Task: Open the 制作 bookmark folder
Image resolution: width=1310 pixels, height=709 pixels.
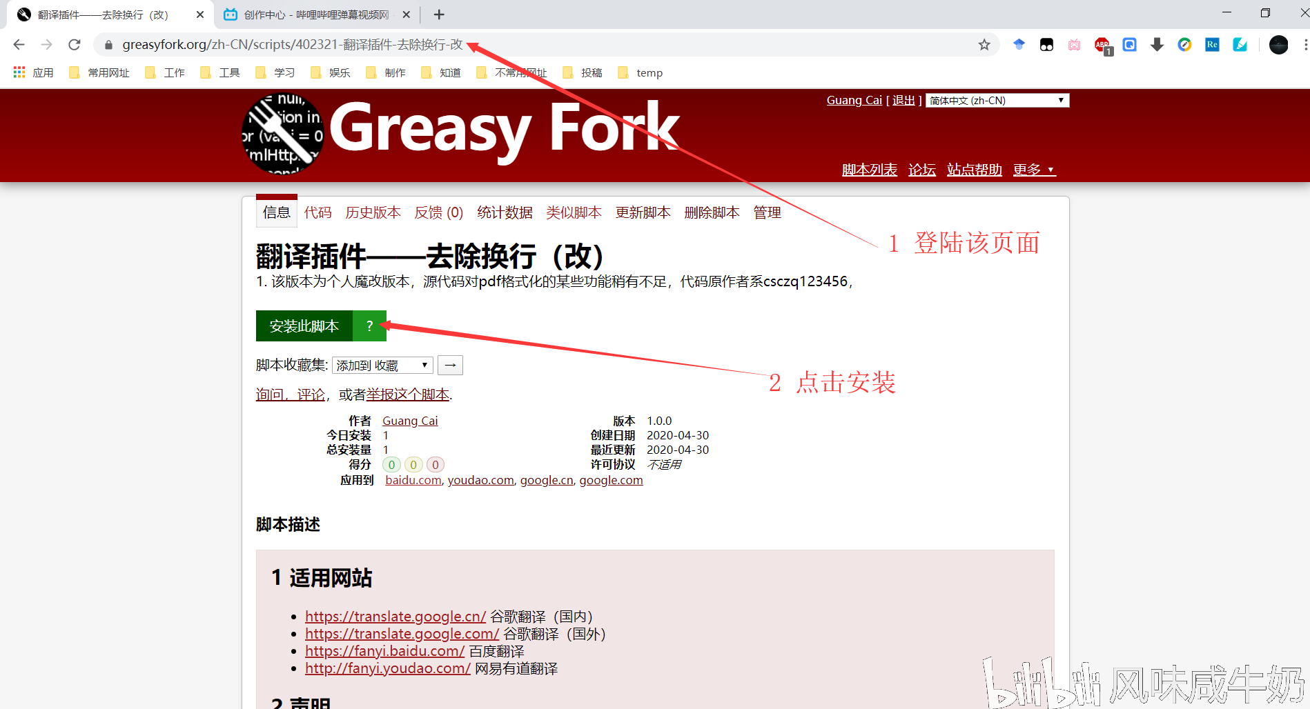Action: pyautogui.click(x=386, y=72)
